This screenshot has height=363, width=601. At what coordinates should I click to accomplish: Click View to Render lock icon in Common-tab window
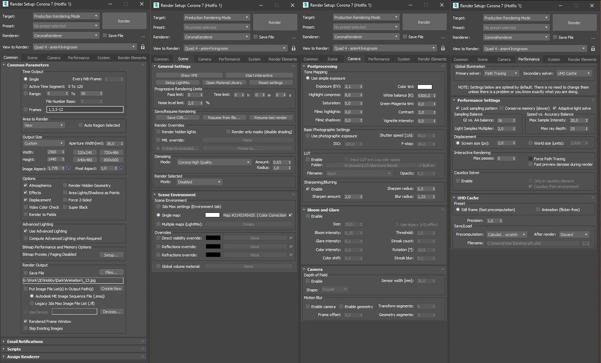(143, 47)
